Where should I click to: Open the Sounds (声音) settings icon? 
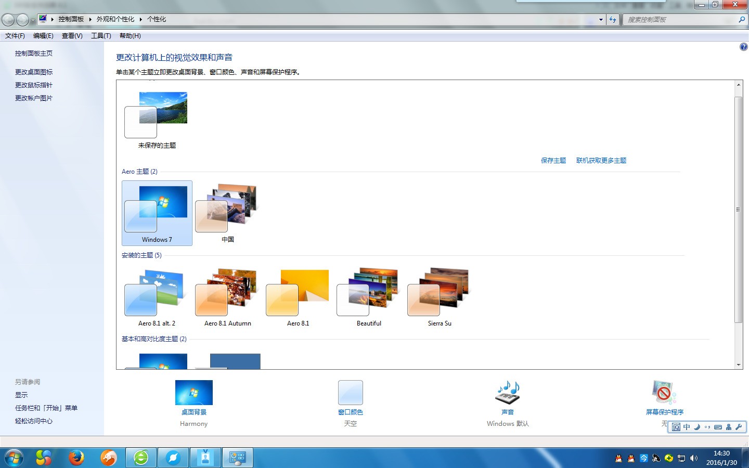[508, 393]
